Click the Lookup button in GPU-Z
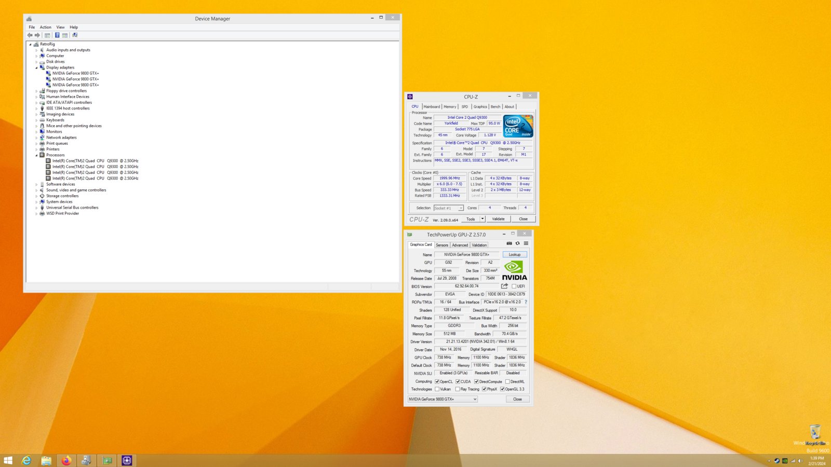This screenshot has height=467, width=831. 515,255
